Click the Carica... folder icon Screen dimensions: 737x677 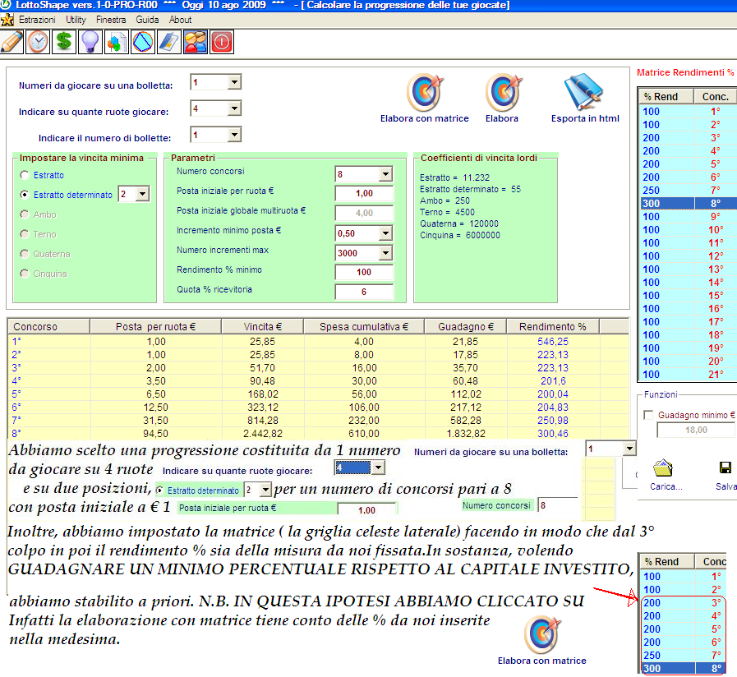point(663,468)
